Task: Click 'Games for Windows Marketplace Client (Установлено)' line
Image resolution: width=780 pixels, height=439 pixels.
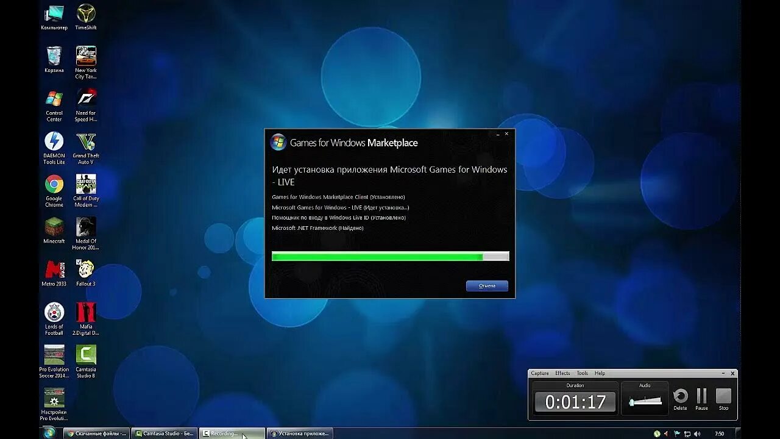Action: [338, 197]
